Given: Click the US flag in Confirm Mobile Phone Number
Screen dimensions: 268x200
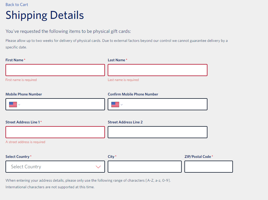Looking at the screenshot, I should 115,105.
